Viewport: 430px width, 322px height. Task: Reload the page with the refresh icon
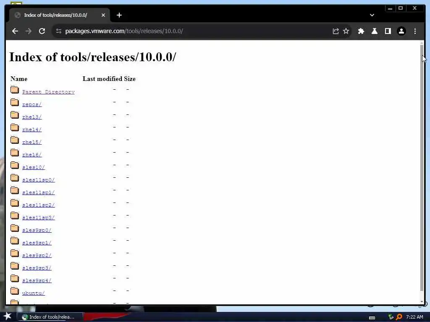pos(42,31)
